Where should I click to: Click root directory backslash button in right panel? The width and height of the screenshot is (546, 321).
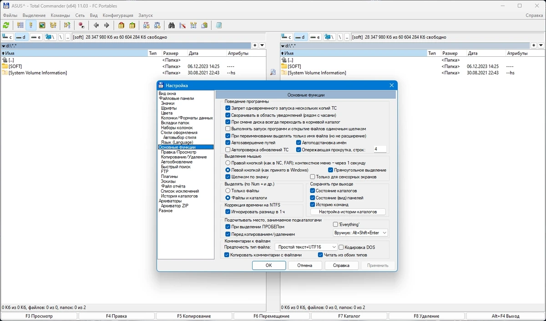339,37
